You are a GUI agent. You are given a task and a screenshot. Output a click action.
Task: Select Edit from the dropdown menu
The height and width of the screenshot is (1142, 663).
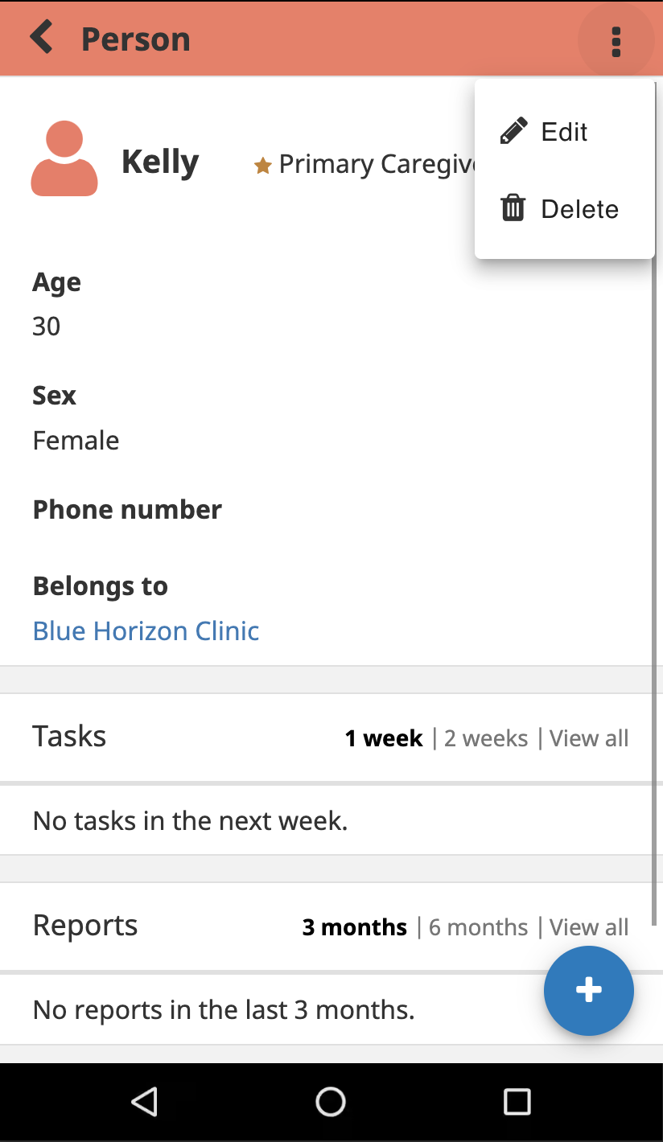tap(565, 131)
